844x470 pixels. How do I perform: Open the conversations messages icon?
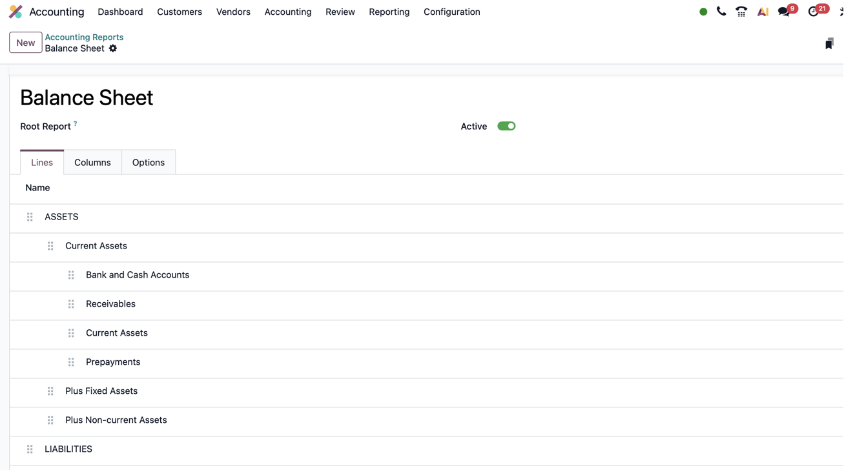click(x=784, y=12)
